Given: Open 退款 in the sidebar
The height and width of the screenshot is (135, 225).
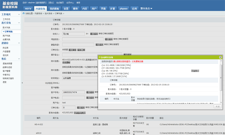Looking at the screenshot, I should click(4, 82).
